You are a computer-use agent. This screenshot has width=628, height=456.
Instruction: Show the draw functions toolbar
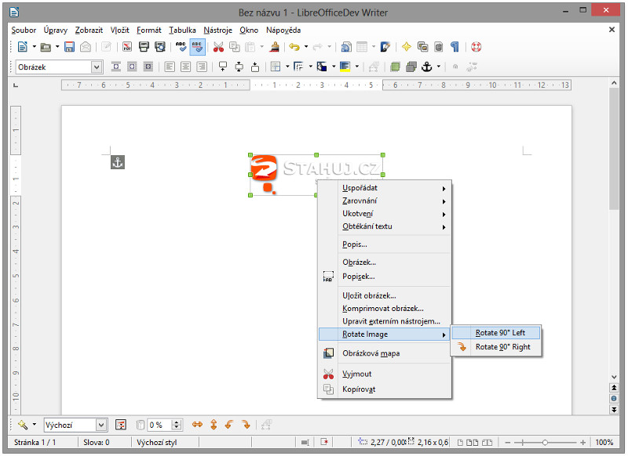tap(385, 47)
